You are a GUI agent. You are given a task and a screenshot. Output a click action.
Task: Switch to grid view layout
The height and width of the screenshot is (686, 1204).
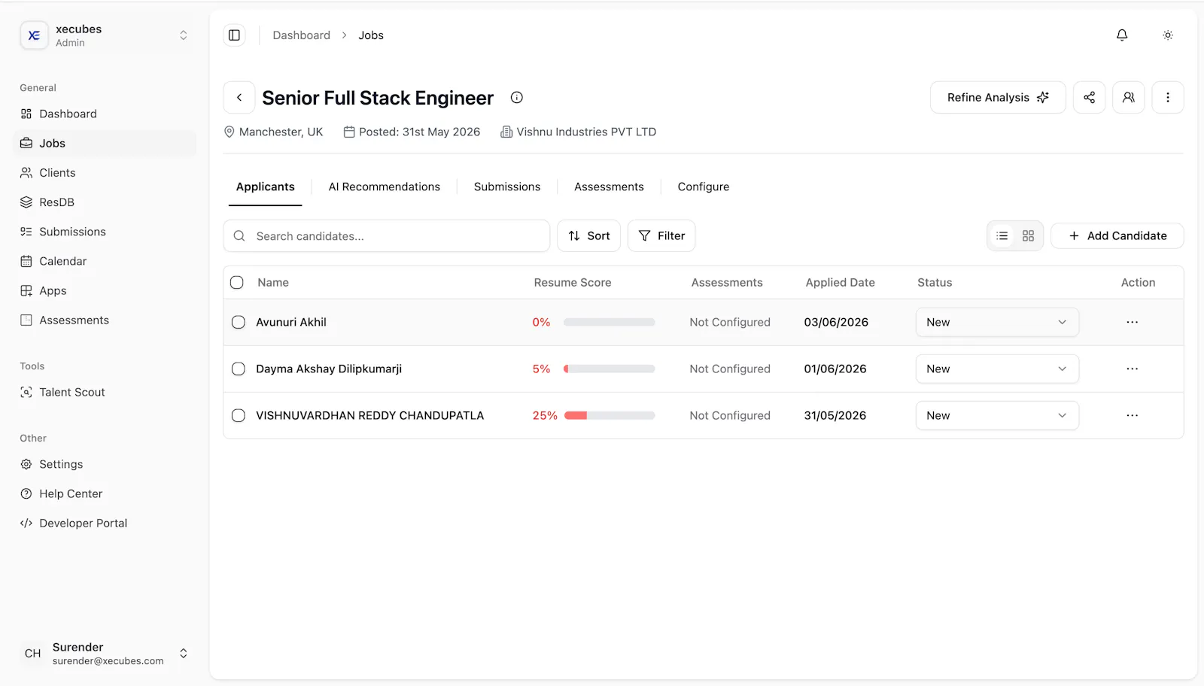click(1028, 236)
